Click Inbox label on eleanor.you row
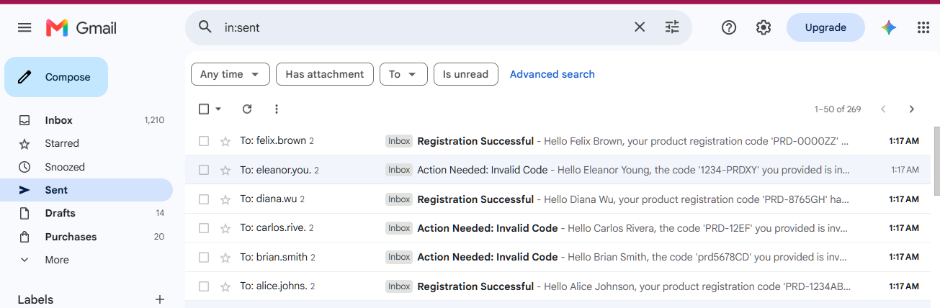Screen dimensions: 940x308 (x=399, y=170)
